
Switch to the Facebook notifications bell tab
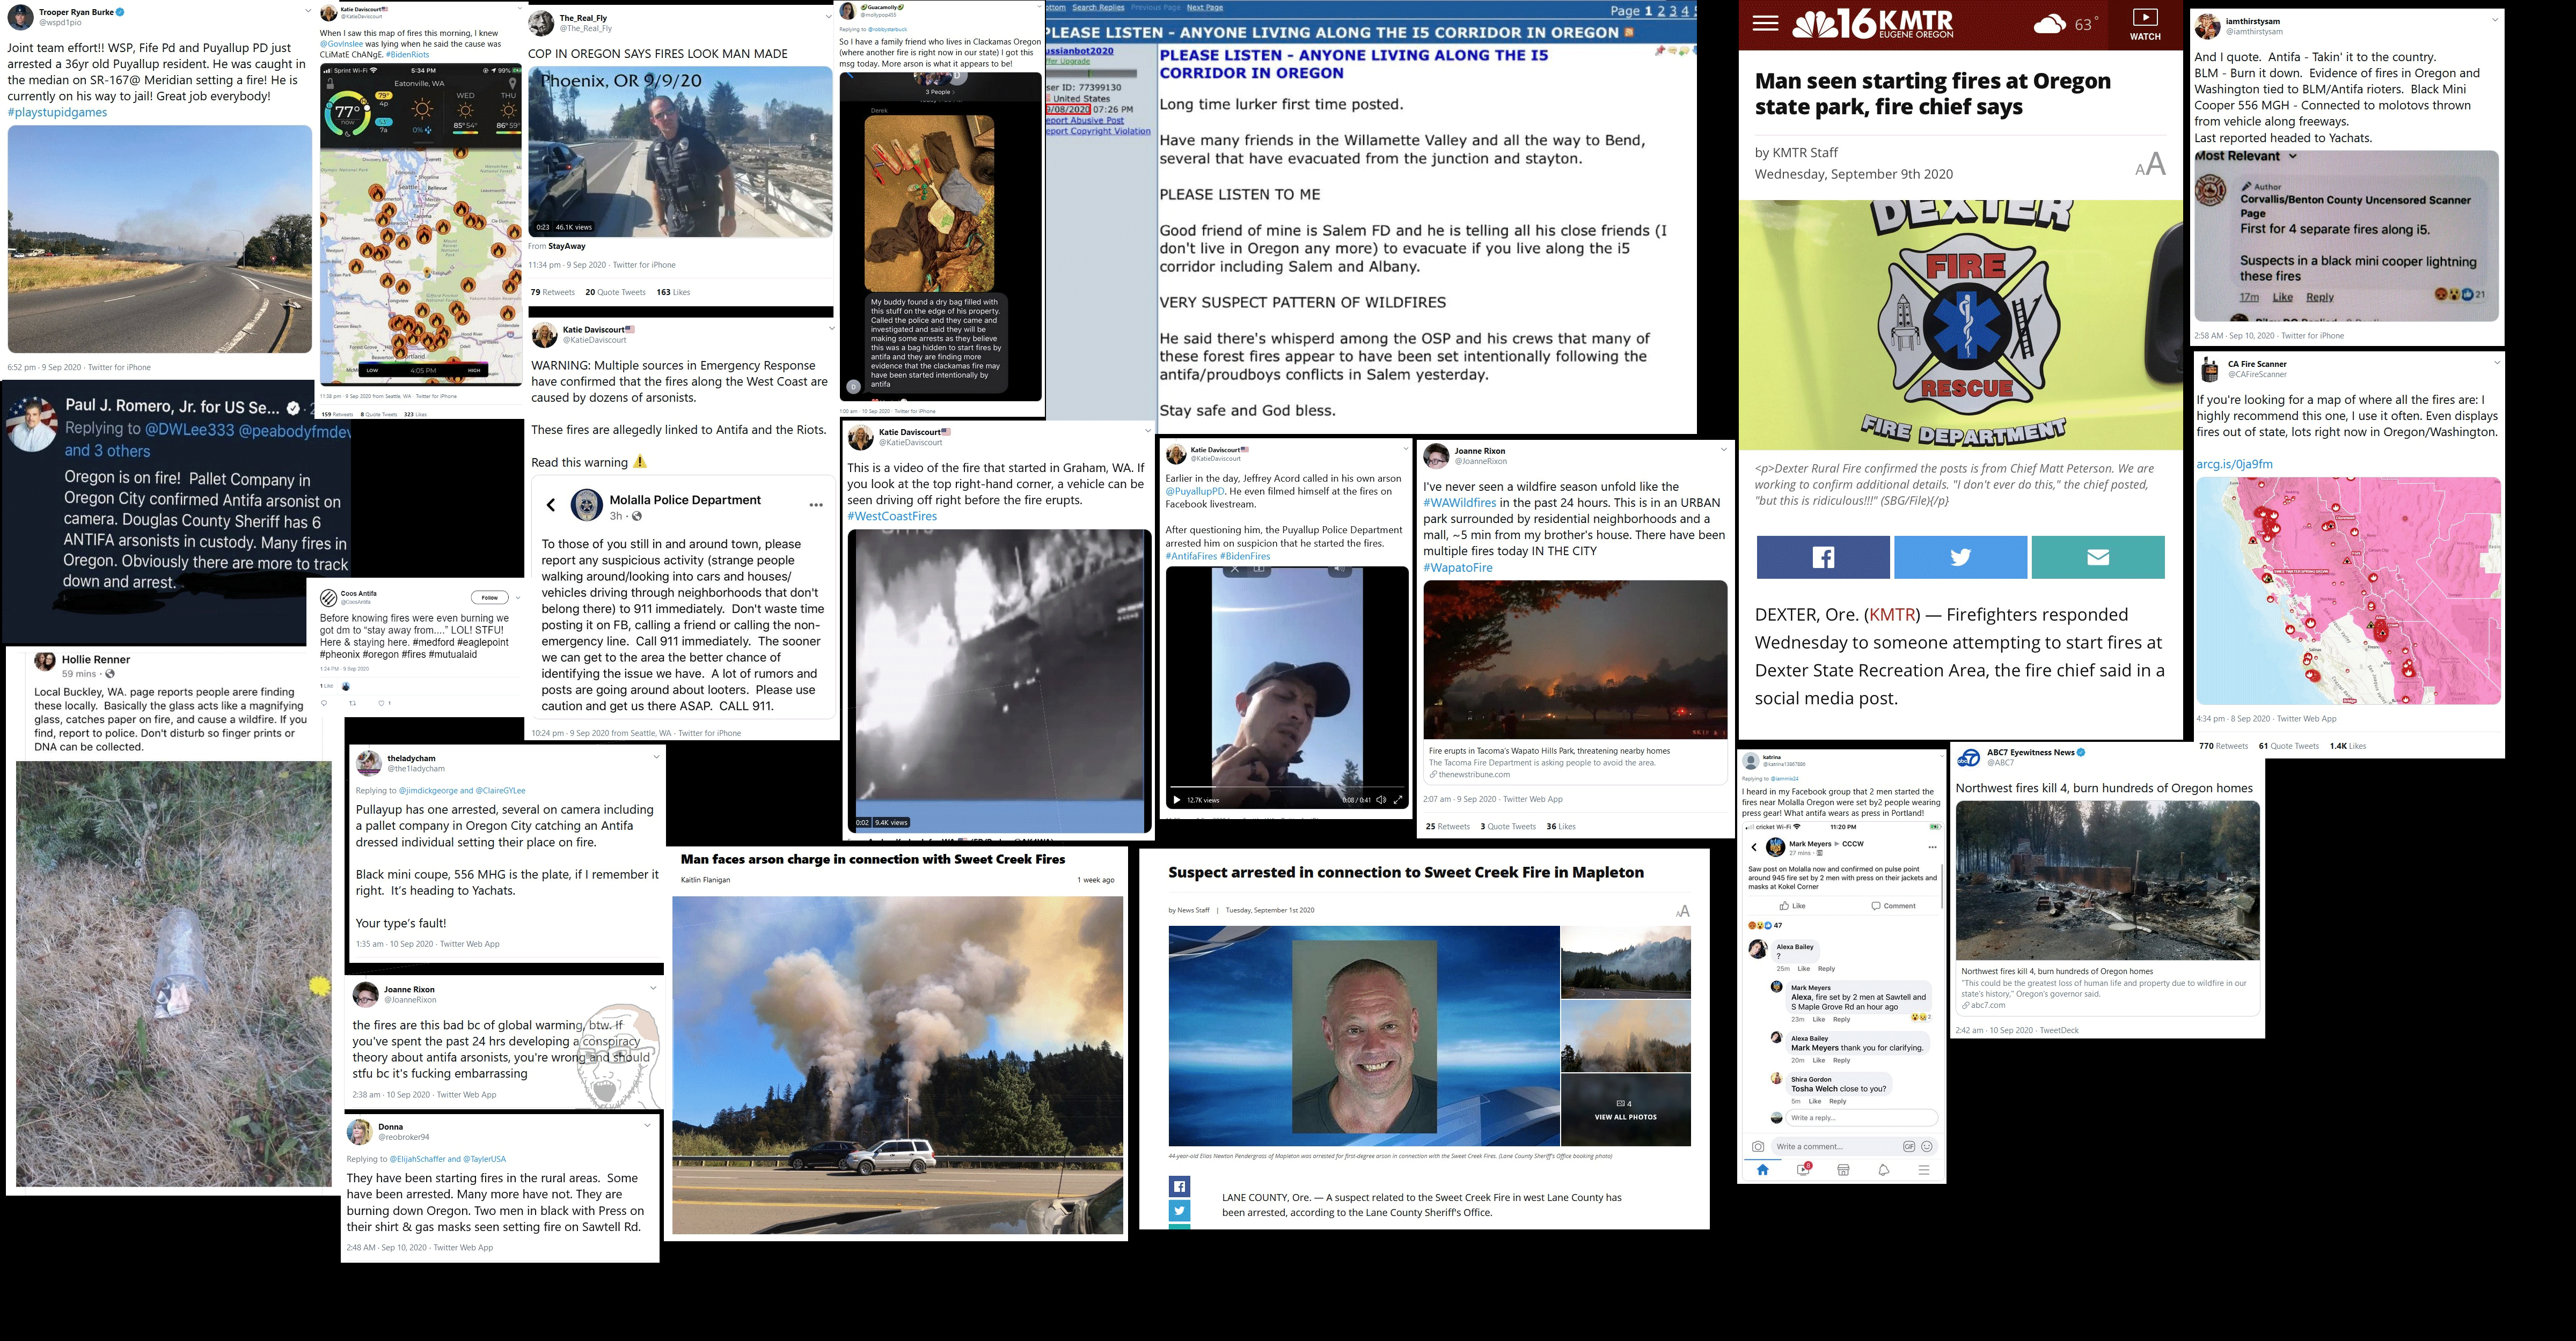pos(1883,1170)
